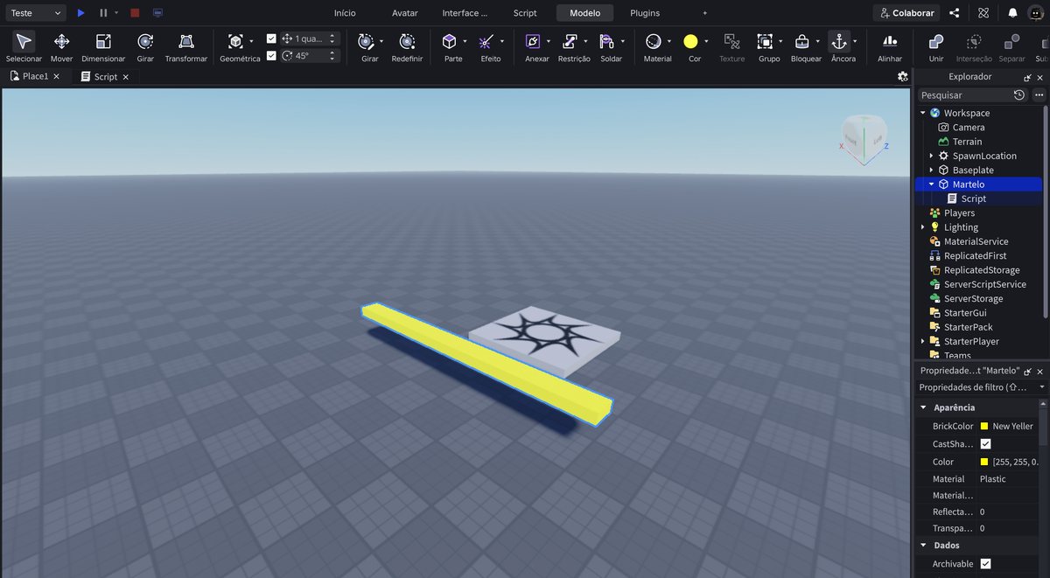The image size is (1050, 578).
Task: Click the Unir union tool
Action: coord(936,47)
